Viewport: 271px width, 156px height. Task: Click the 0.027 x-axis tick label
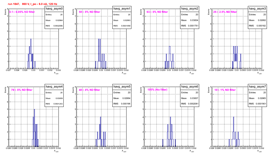point(8,70)
